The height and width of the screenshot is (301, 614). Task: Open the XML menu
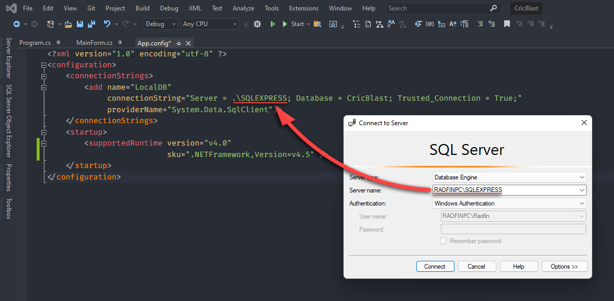[x=195, y=8]
